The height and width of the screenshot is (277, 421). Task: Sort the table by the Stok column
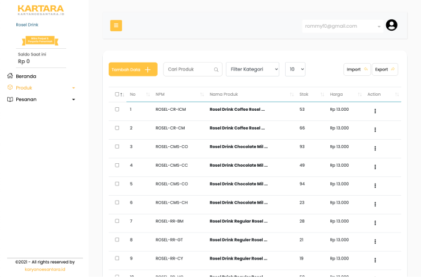(322, 95)
